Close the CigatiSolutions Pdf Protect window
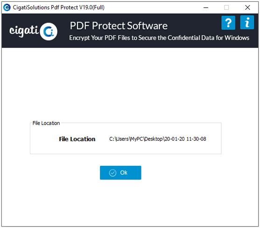 point(247,7)
